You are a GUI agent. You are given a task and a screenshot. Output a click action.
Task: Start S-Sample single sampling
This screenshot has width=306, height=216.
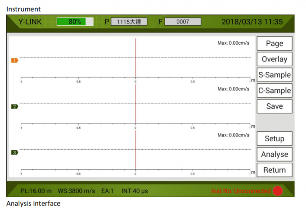[274, 75]
